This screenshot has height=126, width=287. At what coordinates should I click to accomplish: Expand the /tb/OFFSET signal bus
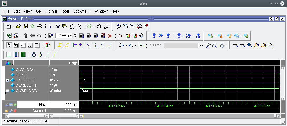[x=8, y=80]
